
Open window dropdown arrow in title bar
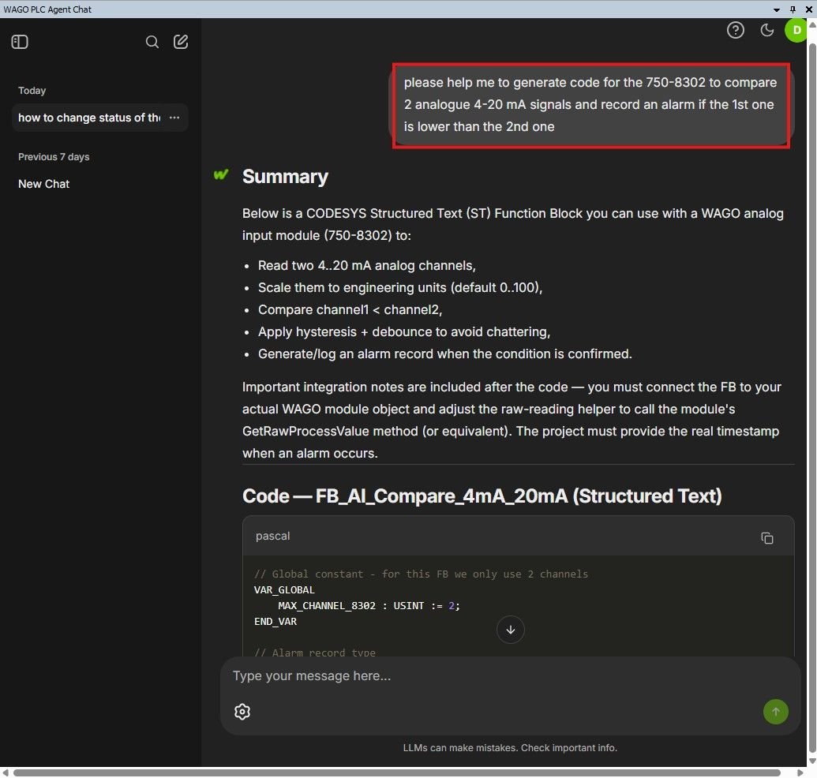click(x=777, y=9)
